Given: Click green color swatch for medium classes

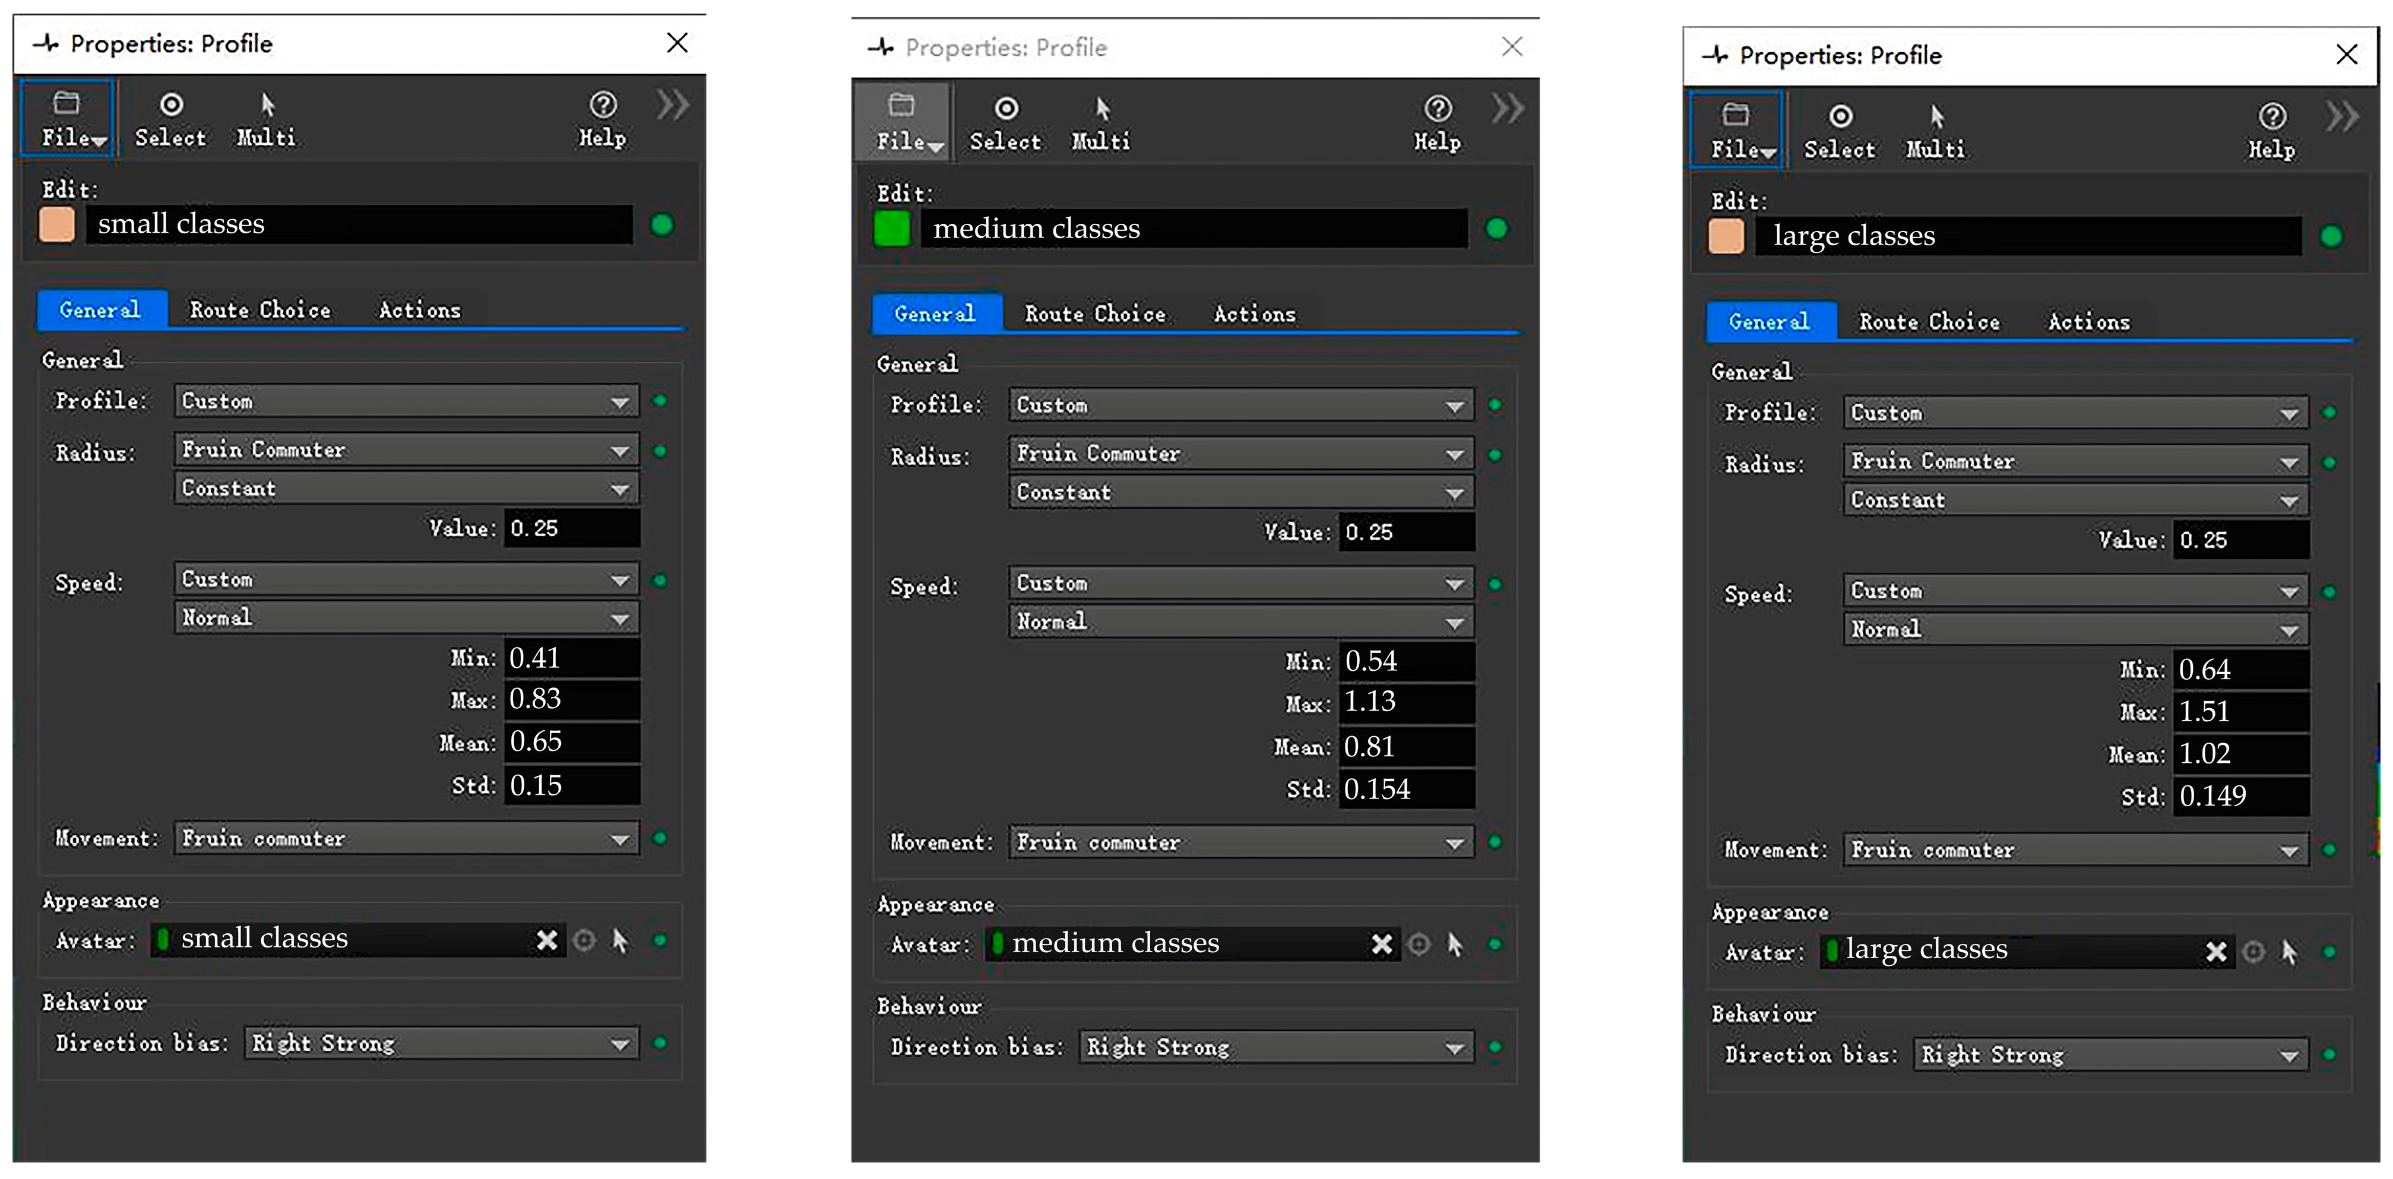Looking at the screenshot, I should tap(892, 229).
